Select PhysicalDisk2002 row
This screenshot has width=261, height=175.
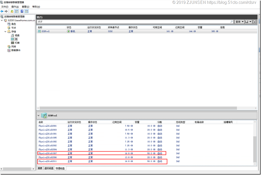(x=145, y=146)
